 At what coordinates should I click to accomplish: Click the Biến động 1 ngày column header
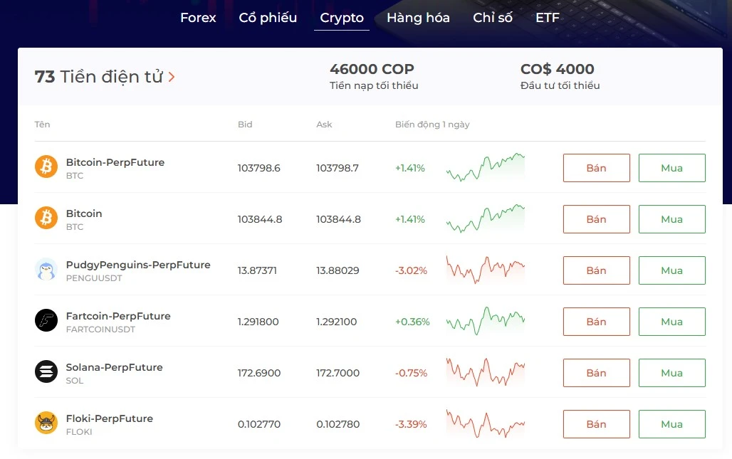432,125
